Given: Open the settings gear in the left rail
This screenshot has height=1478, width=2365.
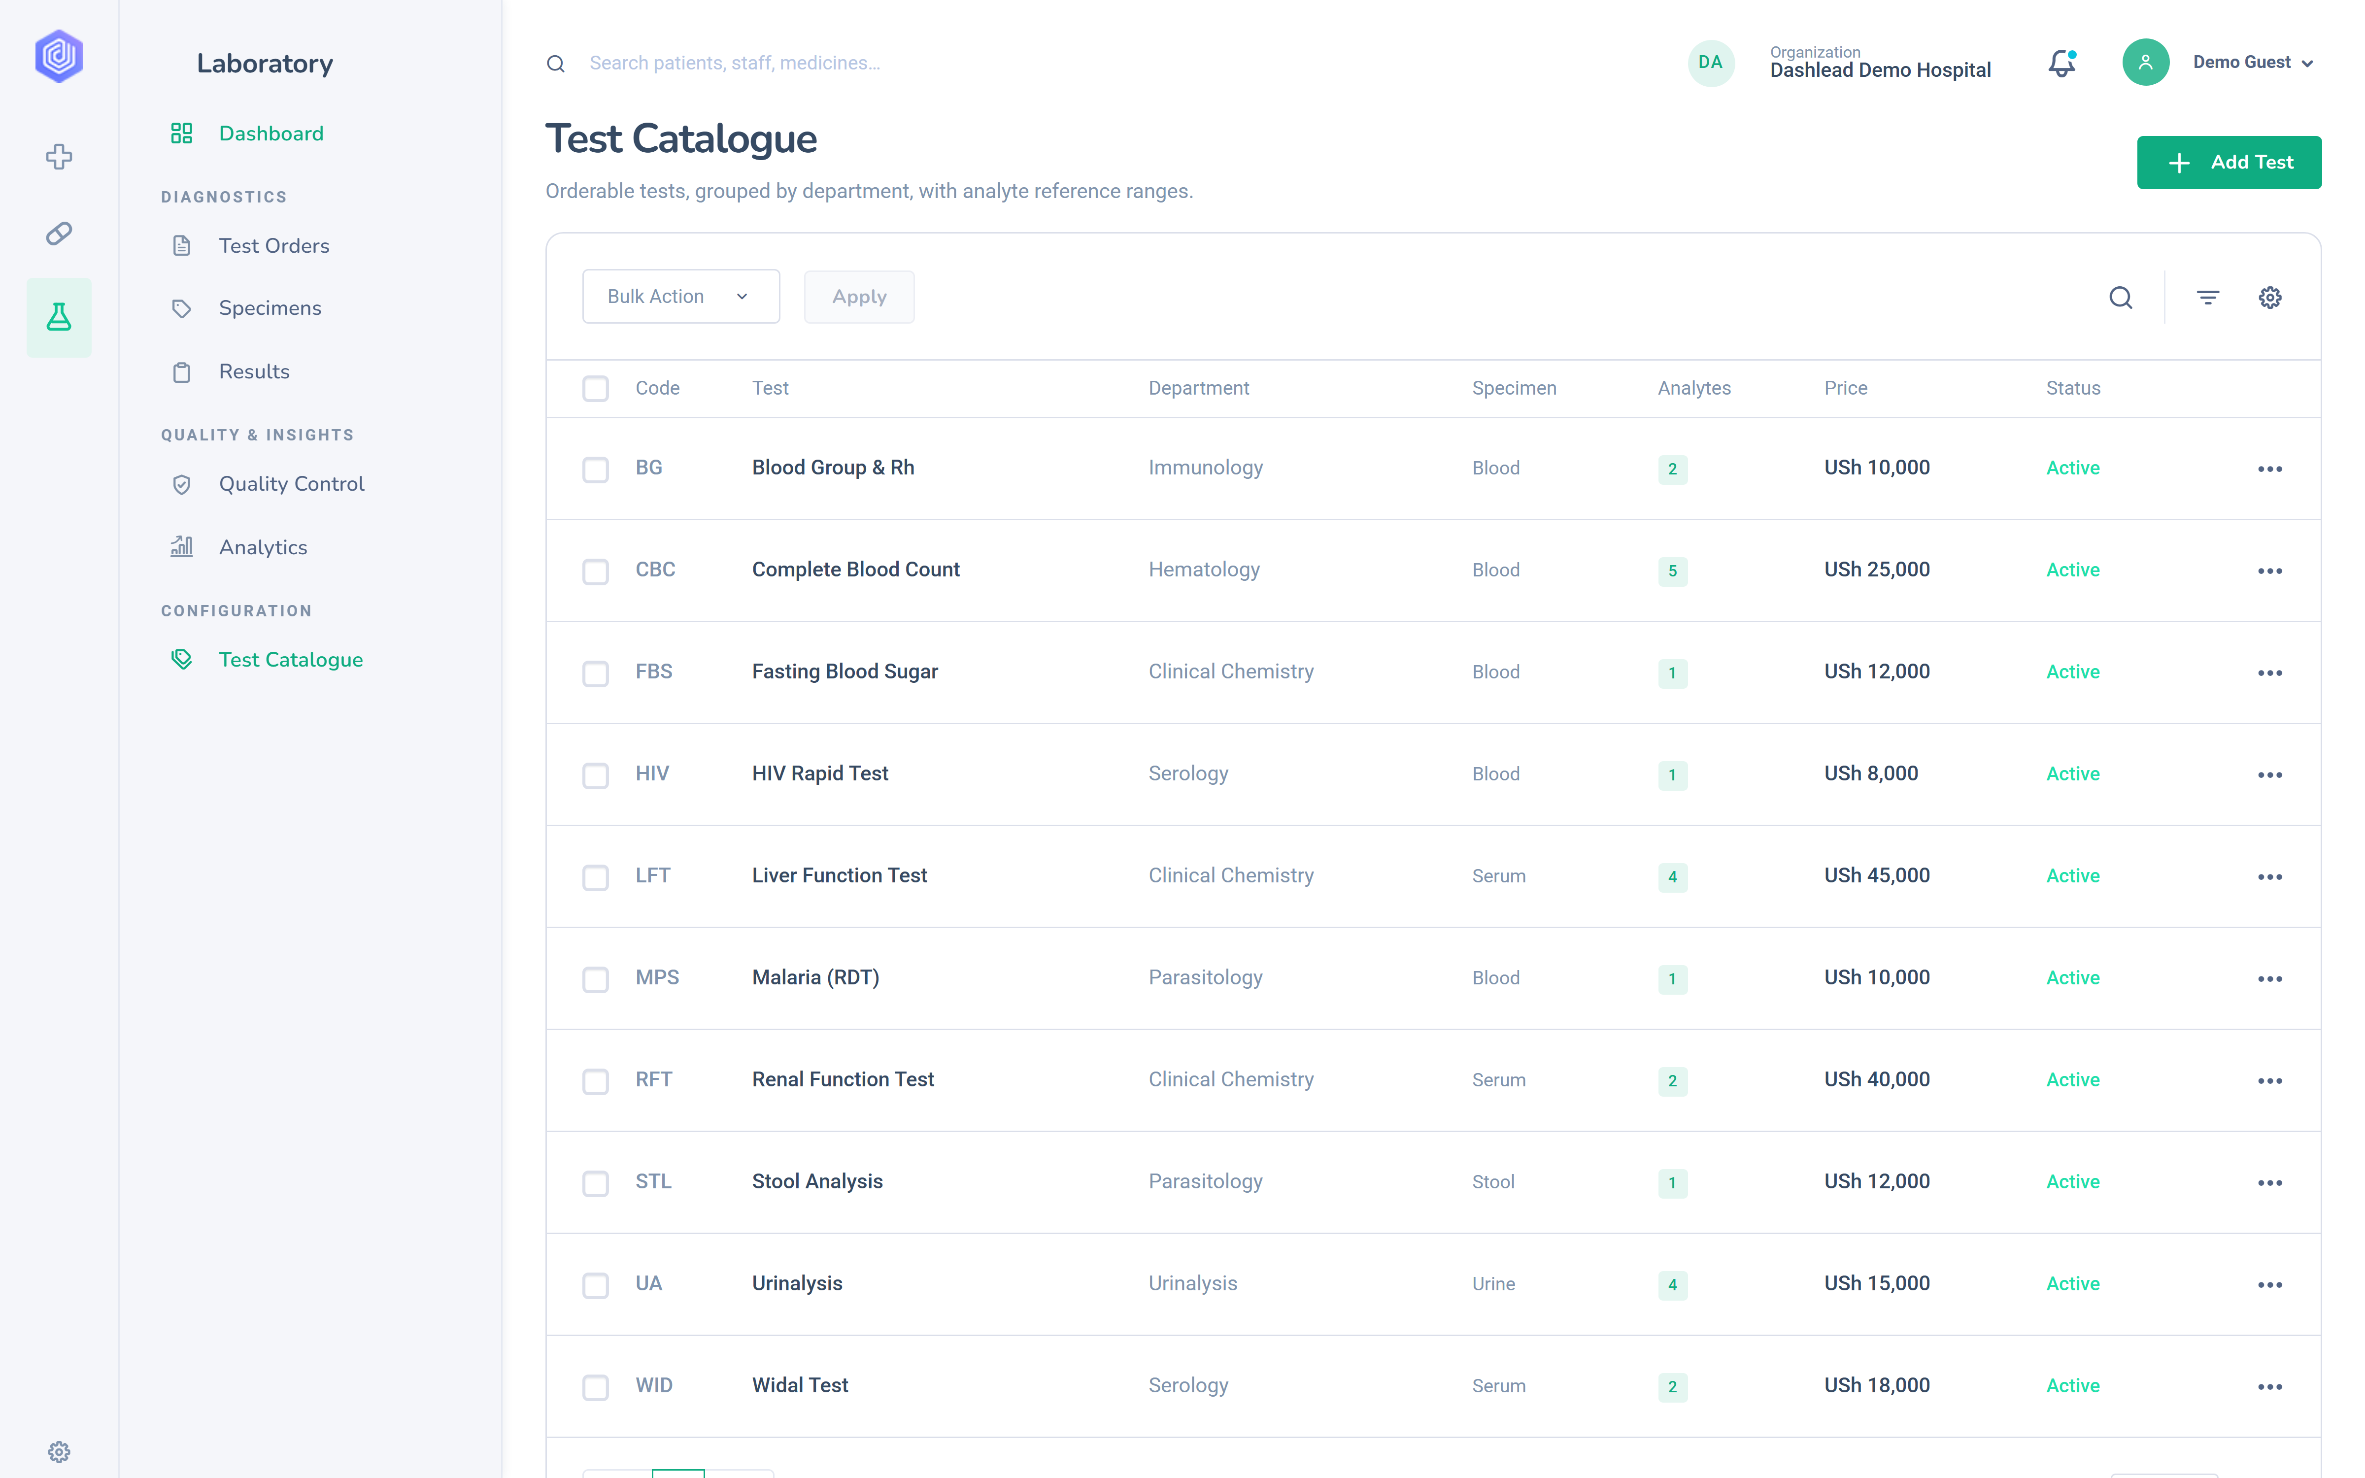Looking at the screenshot, I should click(x=59, y=1451).
